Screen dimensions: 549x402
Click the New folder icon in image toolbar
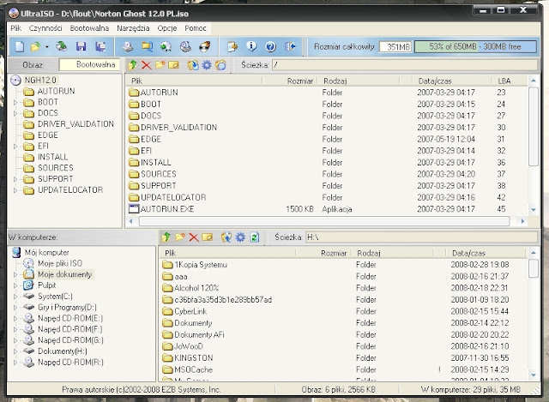160,65
